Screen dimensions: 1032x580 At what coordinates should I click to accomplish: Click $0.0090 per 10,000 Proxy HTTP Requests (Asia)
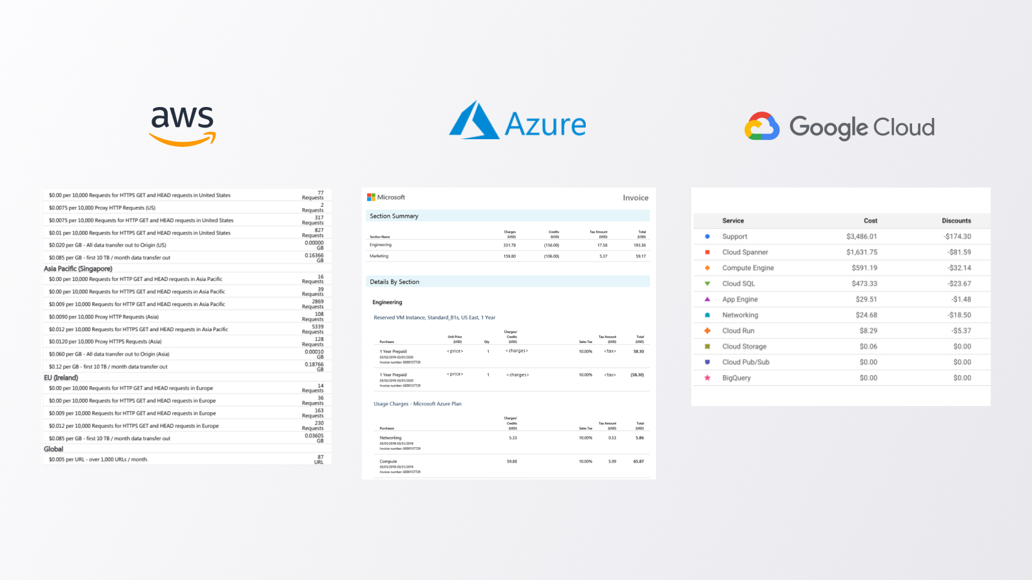[103, 317]
